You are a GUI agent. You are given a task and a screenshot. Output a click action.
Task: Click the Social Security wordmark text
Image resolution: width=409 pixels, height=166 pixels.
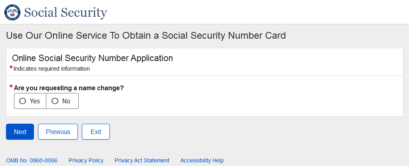click(66, 13)
